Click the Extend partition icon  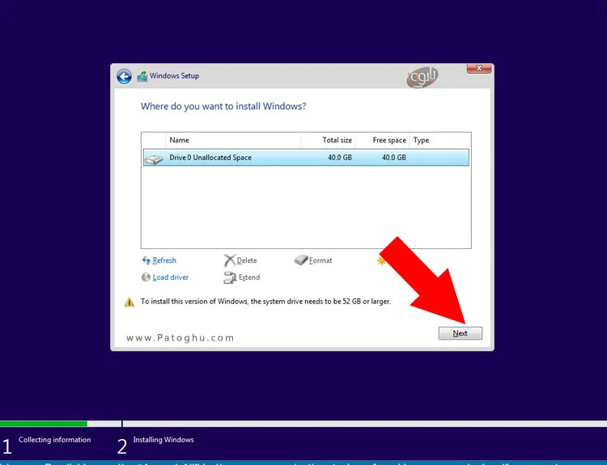click(230, 277)
